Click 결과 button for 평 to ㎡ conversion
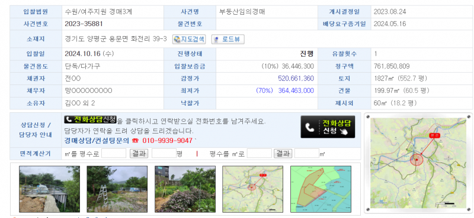 [x=283, y=154]
